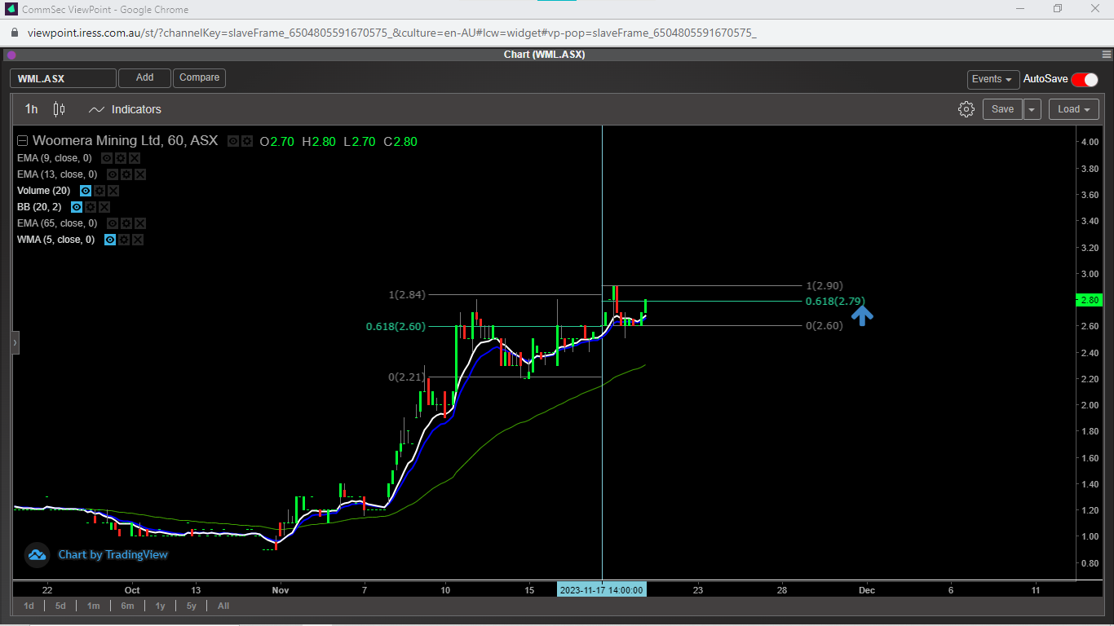1114x626 pixels.
Task: Open the candlestick chart style selector
Action: [59, 109]
